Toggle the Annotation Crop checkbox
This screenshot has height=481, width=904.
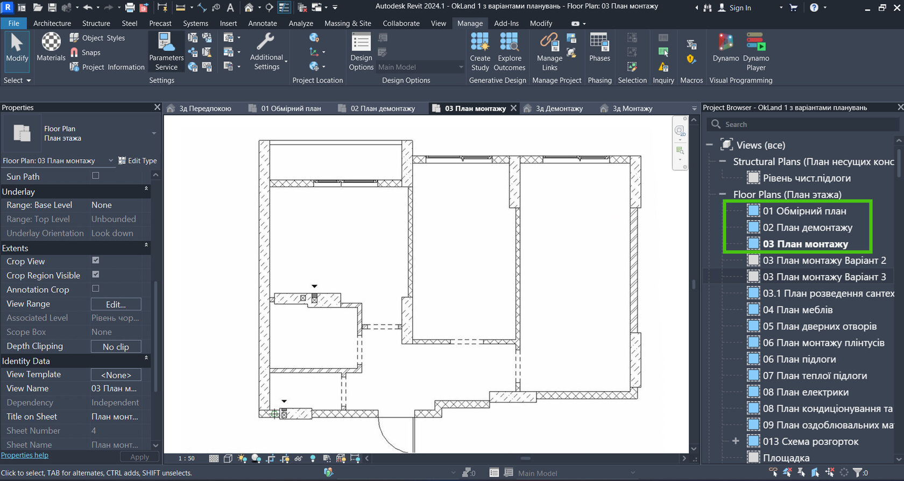[96, 289]
